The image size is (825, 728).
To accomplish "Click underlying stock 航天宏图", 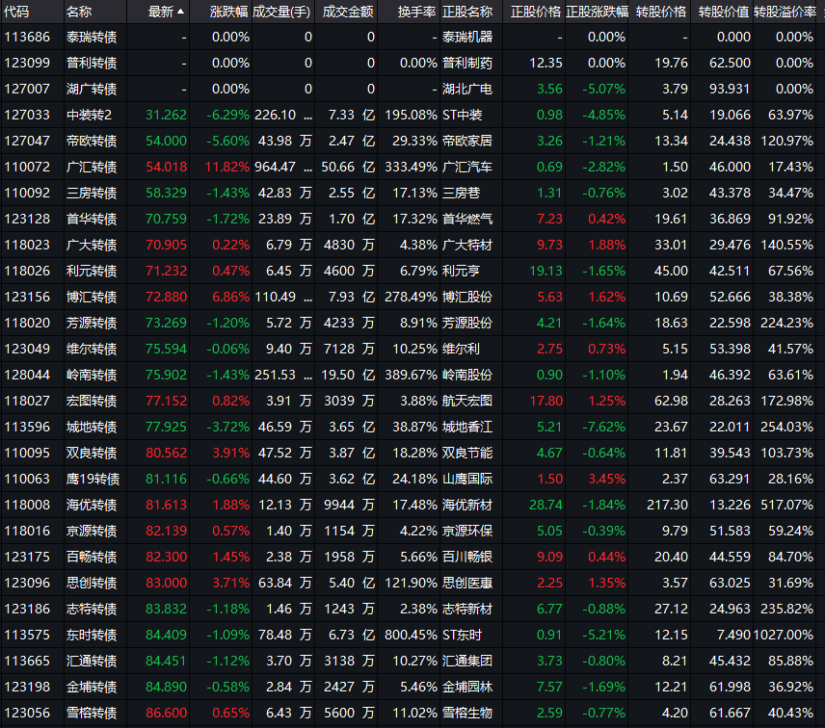I will tap(467, 401).
